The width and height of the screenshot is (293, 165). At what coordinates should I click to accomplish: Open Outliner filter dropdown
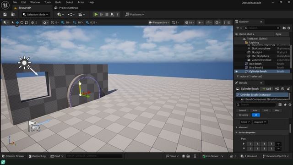239,28
